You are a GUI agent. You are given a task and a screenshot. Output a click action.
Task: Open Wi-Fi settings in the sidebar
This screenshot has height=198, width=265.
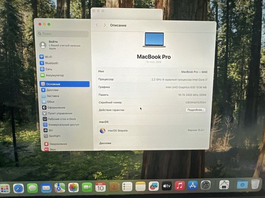(46, 57)
